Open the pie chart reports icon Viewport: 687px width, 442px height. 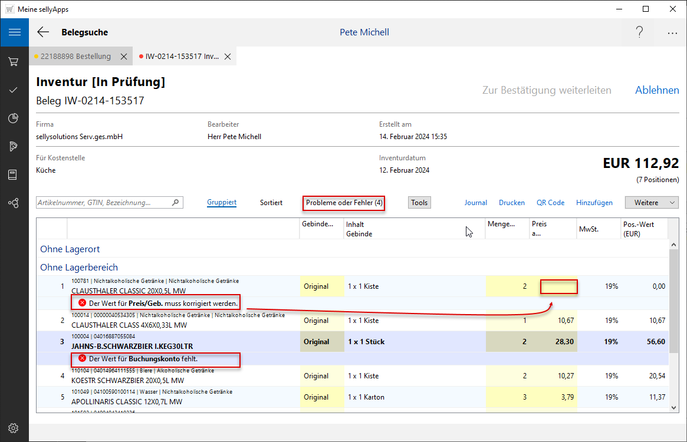(x=14, y=118)
